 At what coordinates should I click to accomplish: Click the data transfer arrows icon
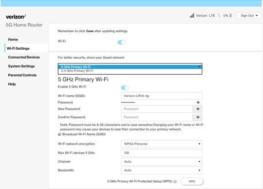(x=219, y=16)
